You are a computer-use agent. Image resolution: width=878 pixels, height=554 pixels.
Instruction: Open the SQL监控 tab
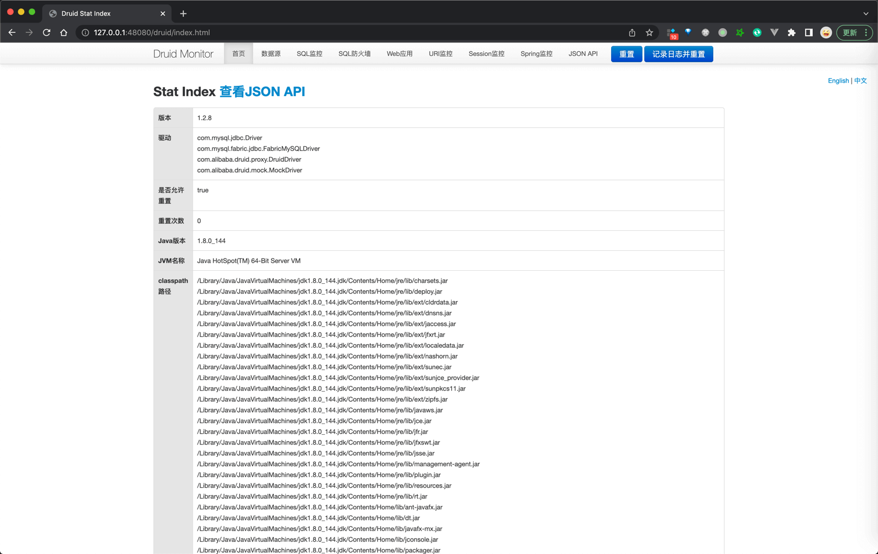pos(309,54)
